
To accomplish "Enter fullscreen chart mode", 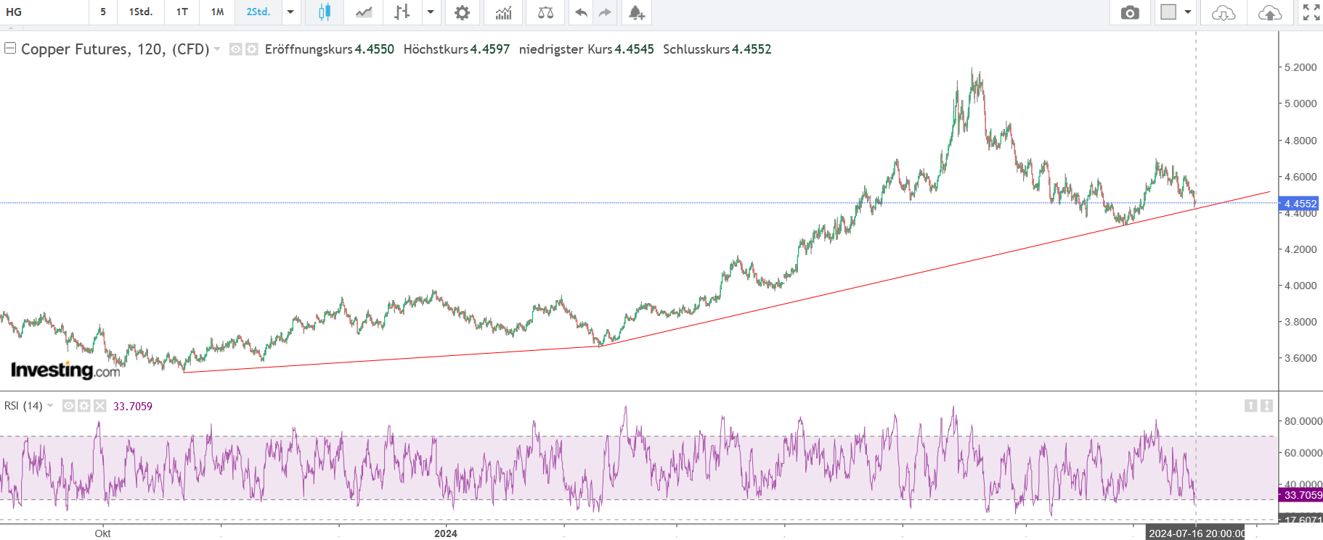I will [1311, 12].
